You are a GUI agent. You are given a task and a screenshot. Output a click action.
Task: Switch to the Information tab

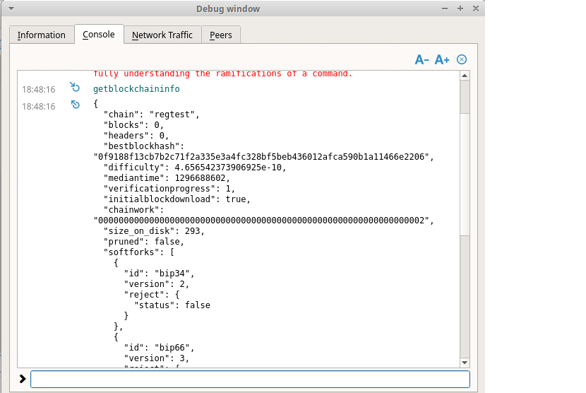[42, 35]
